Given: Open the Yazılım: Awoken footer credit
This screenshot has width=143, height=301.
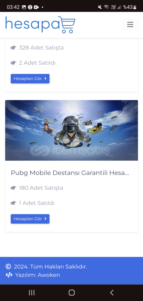Looking at the screenshot, I should 37,275.
